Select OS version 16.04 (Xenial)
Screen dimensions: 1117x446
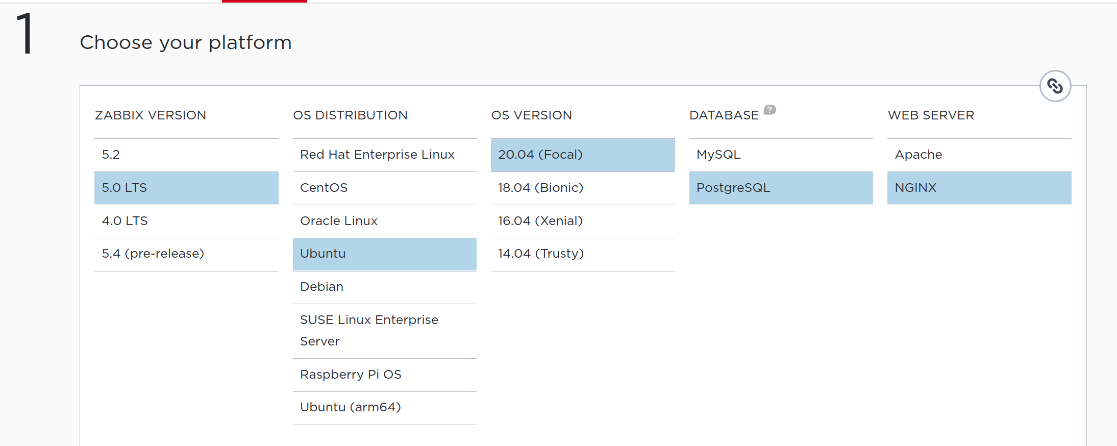coord(582,221)
